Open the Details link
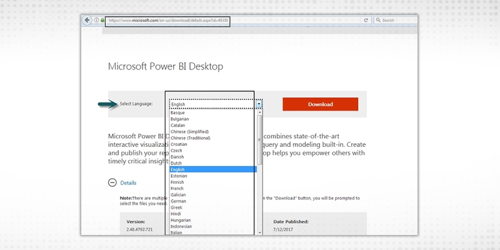The width and height of the screenshot is (500, 250). point(128,182)
